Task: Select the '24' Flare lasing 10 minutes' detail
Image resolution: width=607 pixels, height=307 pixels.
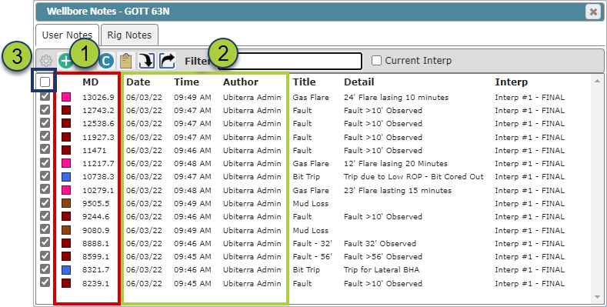Action: [x=396, y=97]
